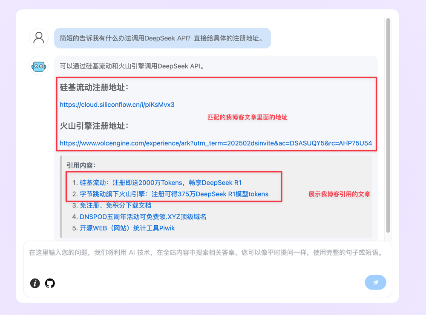Click the answer line 可以通过硅基流动和火山引擎调用
This screenshot has height=315, width=426.
(x=132, y=66)
